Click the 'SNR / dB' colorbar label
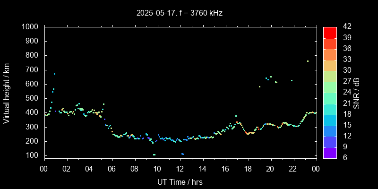The height and width of the screenshot is (189, 378). (357, 92)
